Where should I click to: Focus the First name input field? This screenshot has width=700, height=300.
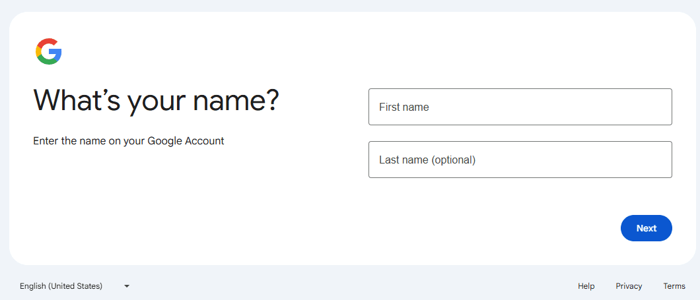point(520,107)
